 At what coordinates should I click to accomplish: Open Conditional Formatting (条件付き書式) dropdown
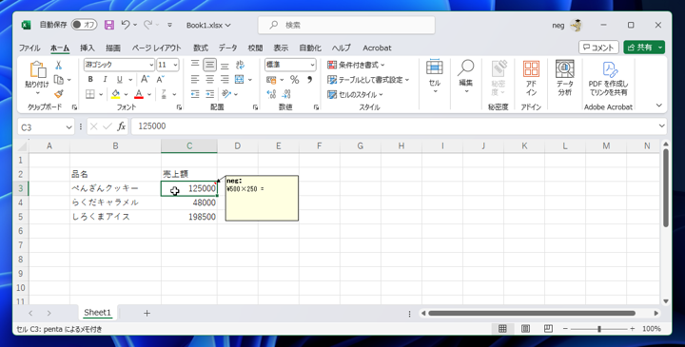coord(356,65)
